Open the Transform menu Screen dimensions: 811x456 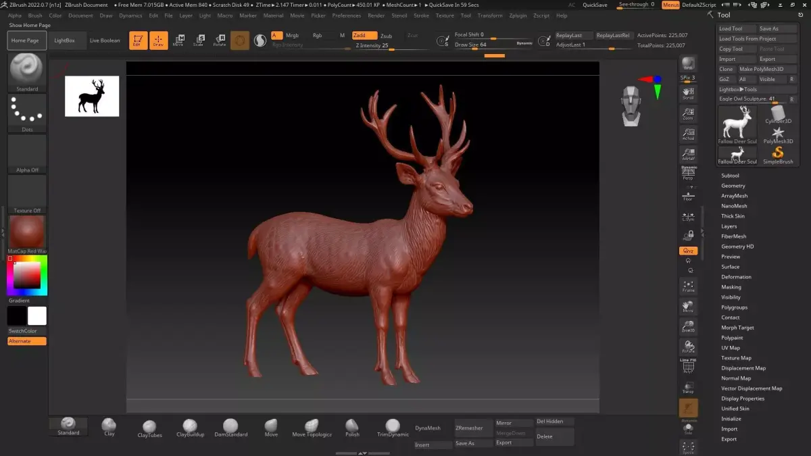(x=490, y=15)
